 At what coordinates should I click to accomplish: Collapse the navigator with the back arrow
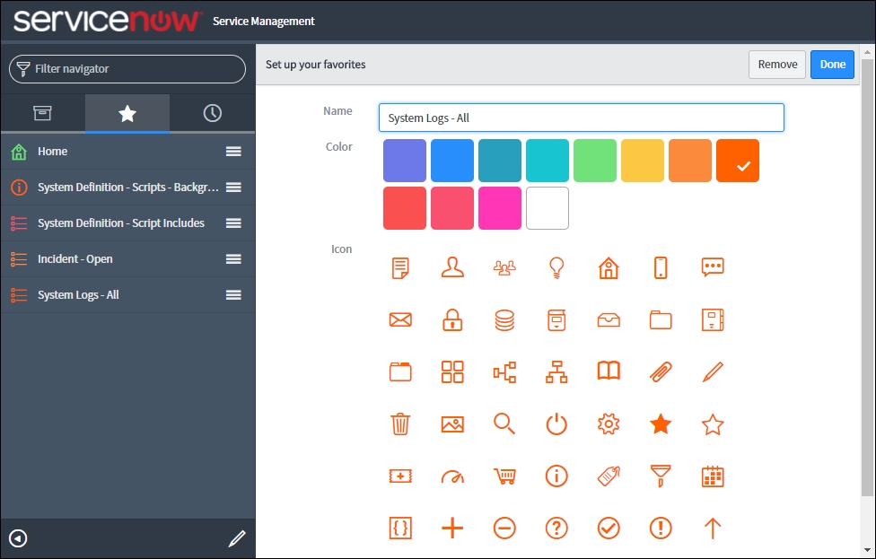coord(18,538)
